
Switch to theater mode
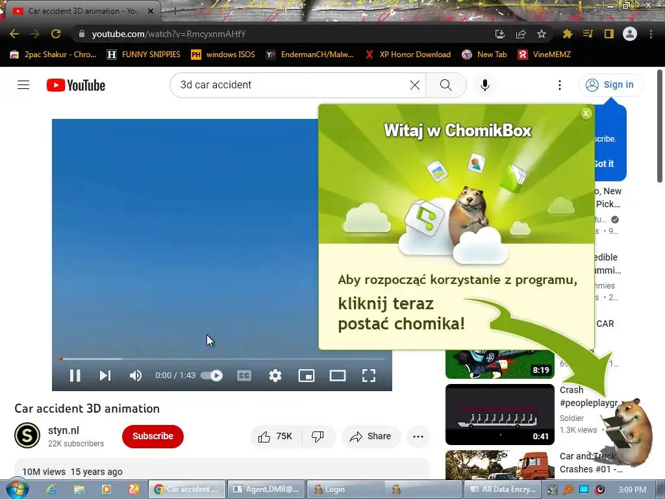pyautogui.click(x=338, y=376)
